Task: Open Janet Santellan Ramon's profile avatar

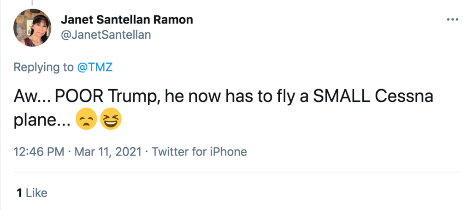Action: [x=32, y=28]
